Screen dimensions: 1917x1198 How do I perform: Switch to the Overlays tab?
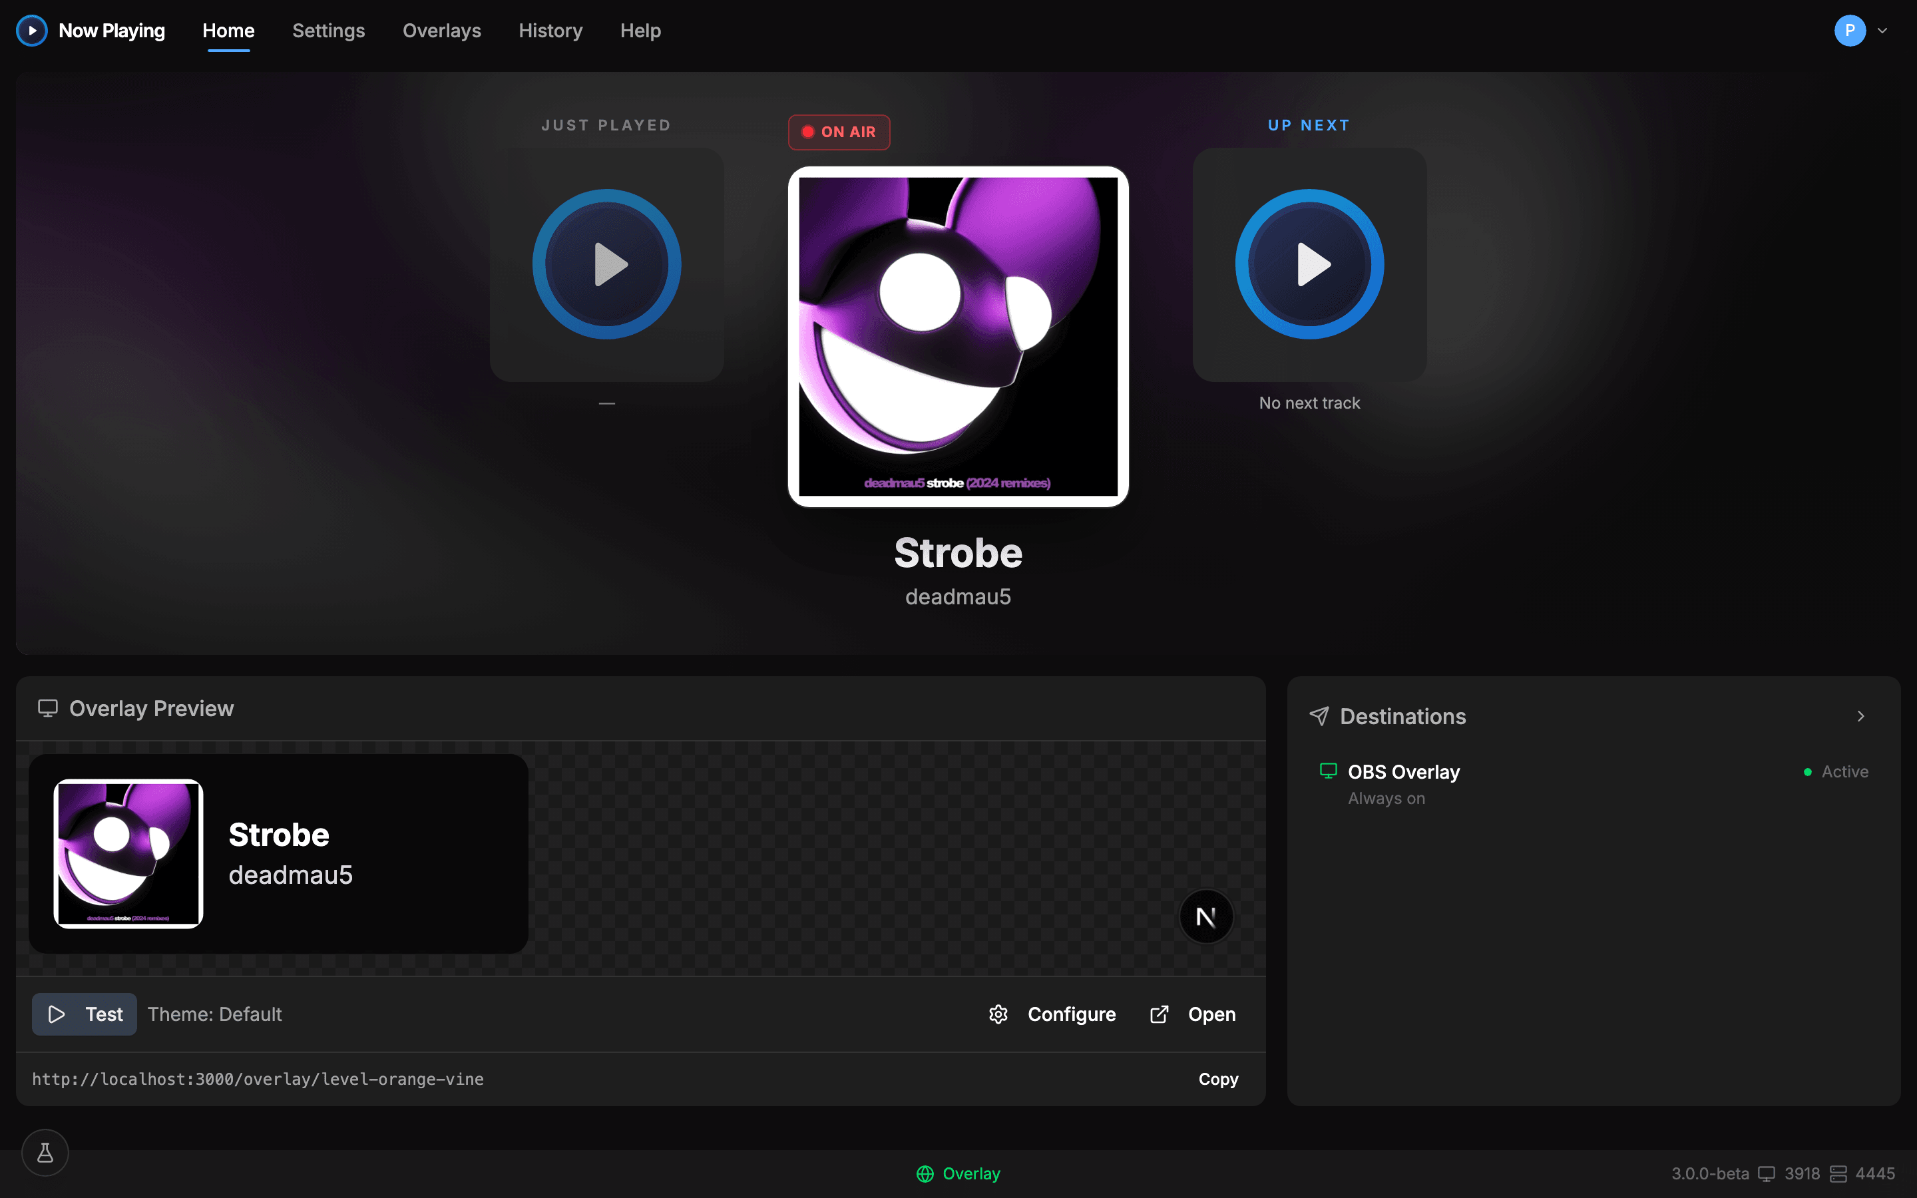click(442, 31)
